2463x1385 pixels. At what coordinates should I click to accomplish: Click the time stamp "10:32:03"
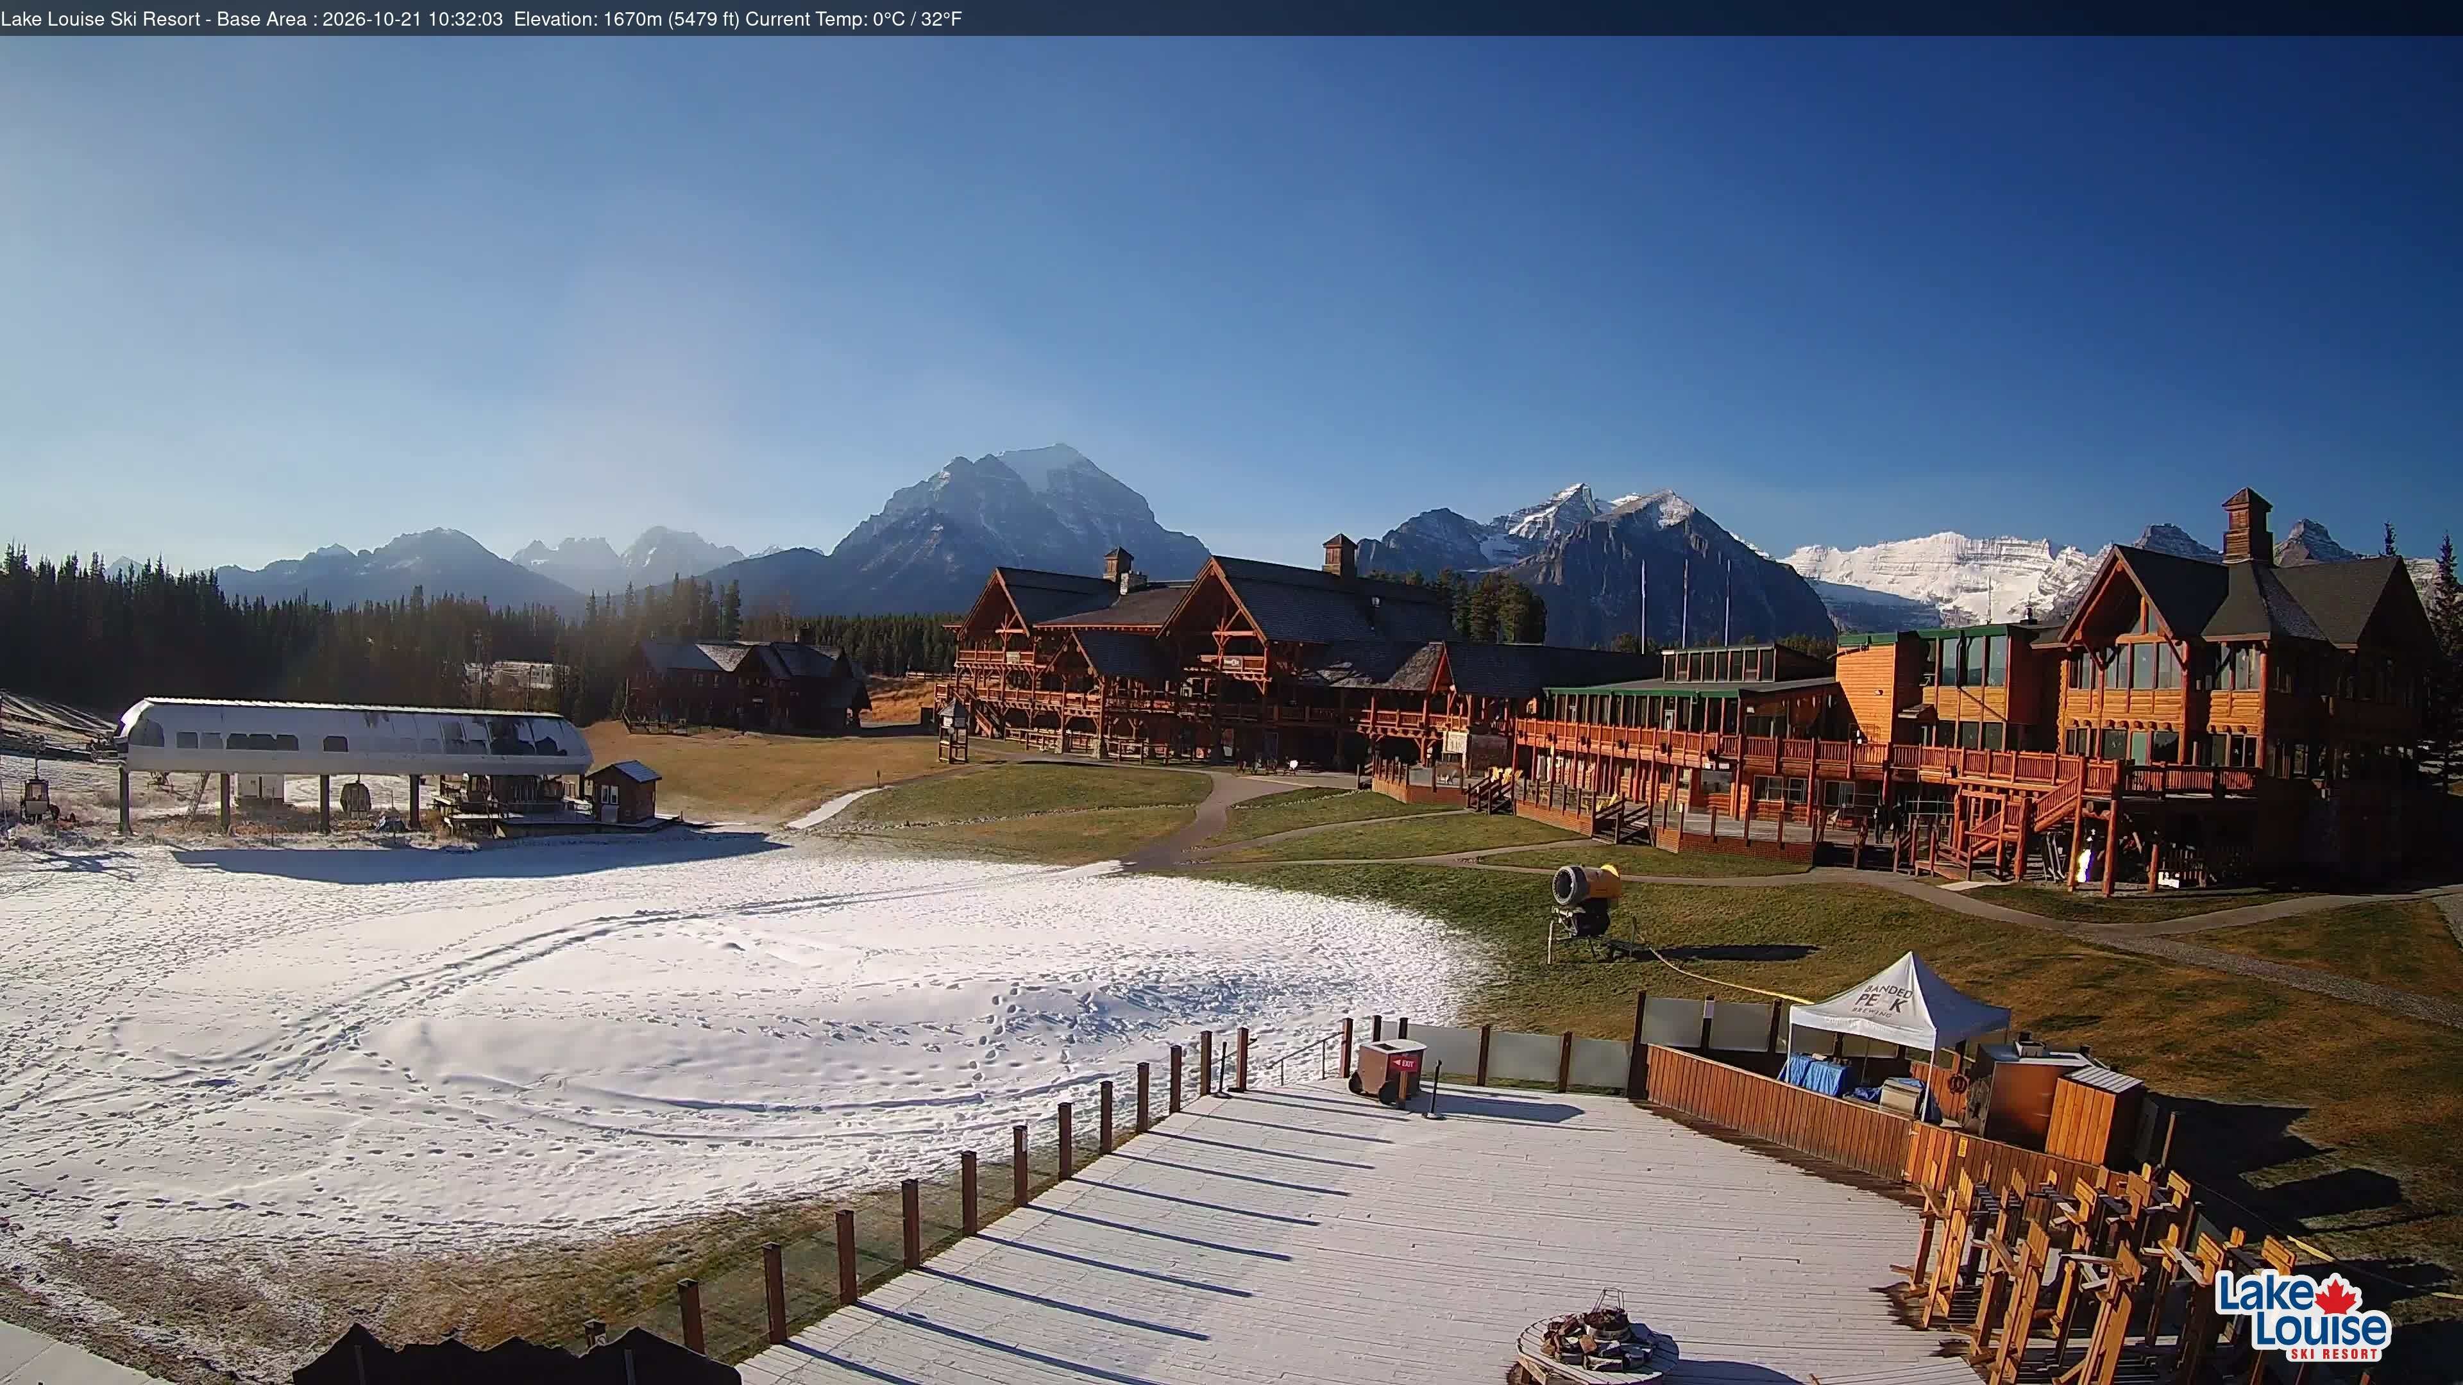coord(466,19)
